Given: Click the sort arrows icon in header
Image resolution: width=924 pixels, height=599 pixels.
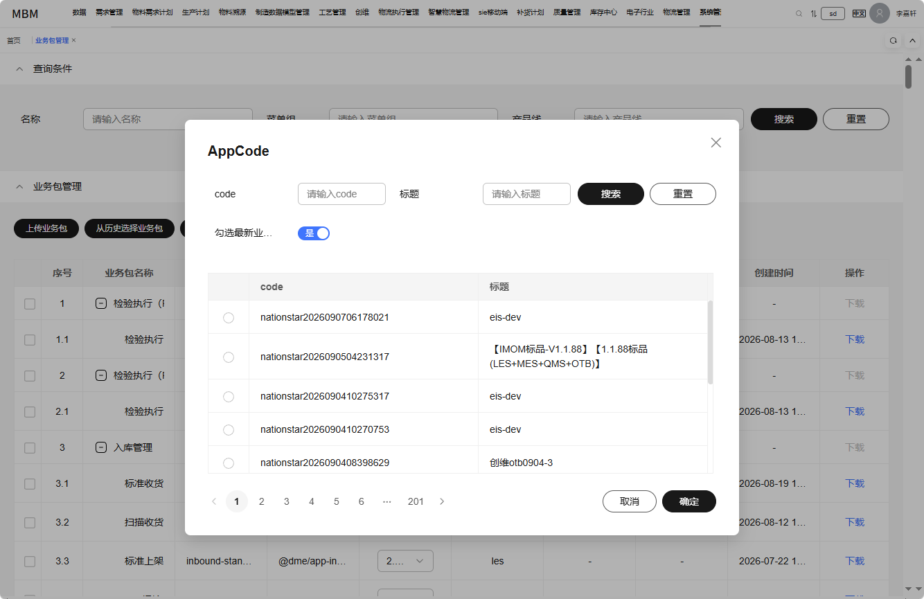Looking at the screenshot, I should tap(814, 13).
